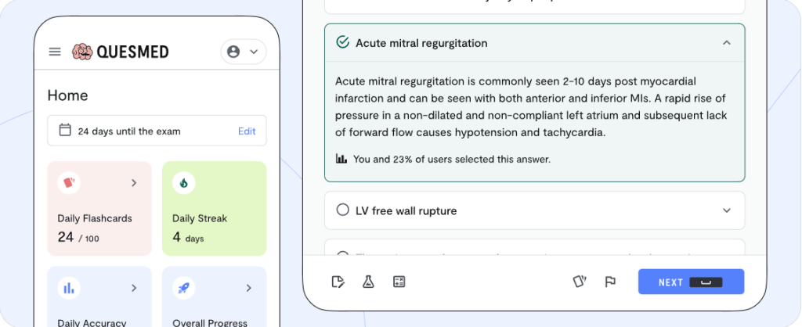Click the Next button
Screen dimensions: 802x327
691,282
